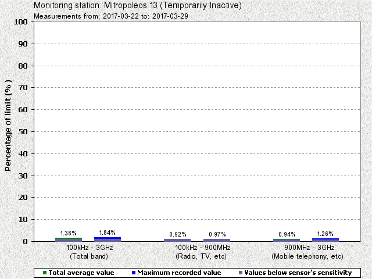Click the '70' y-axis tick label
This screenshot has height=279, width=372.
[23, 88]
